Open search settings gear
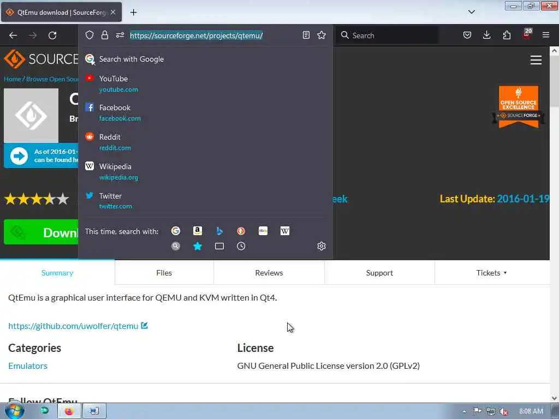559x419 pixels. pyautogui.click(x=322, y=246)
